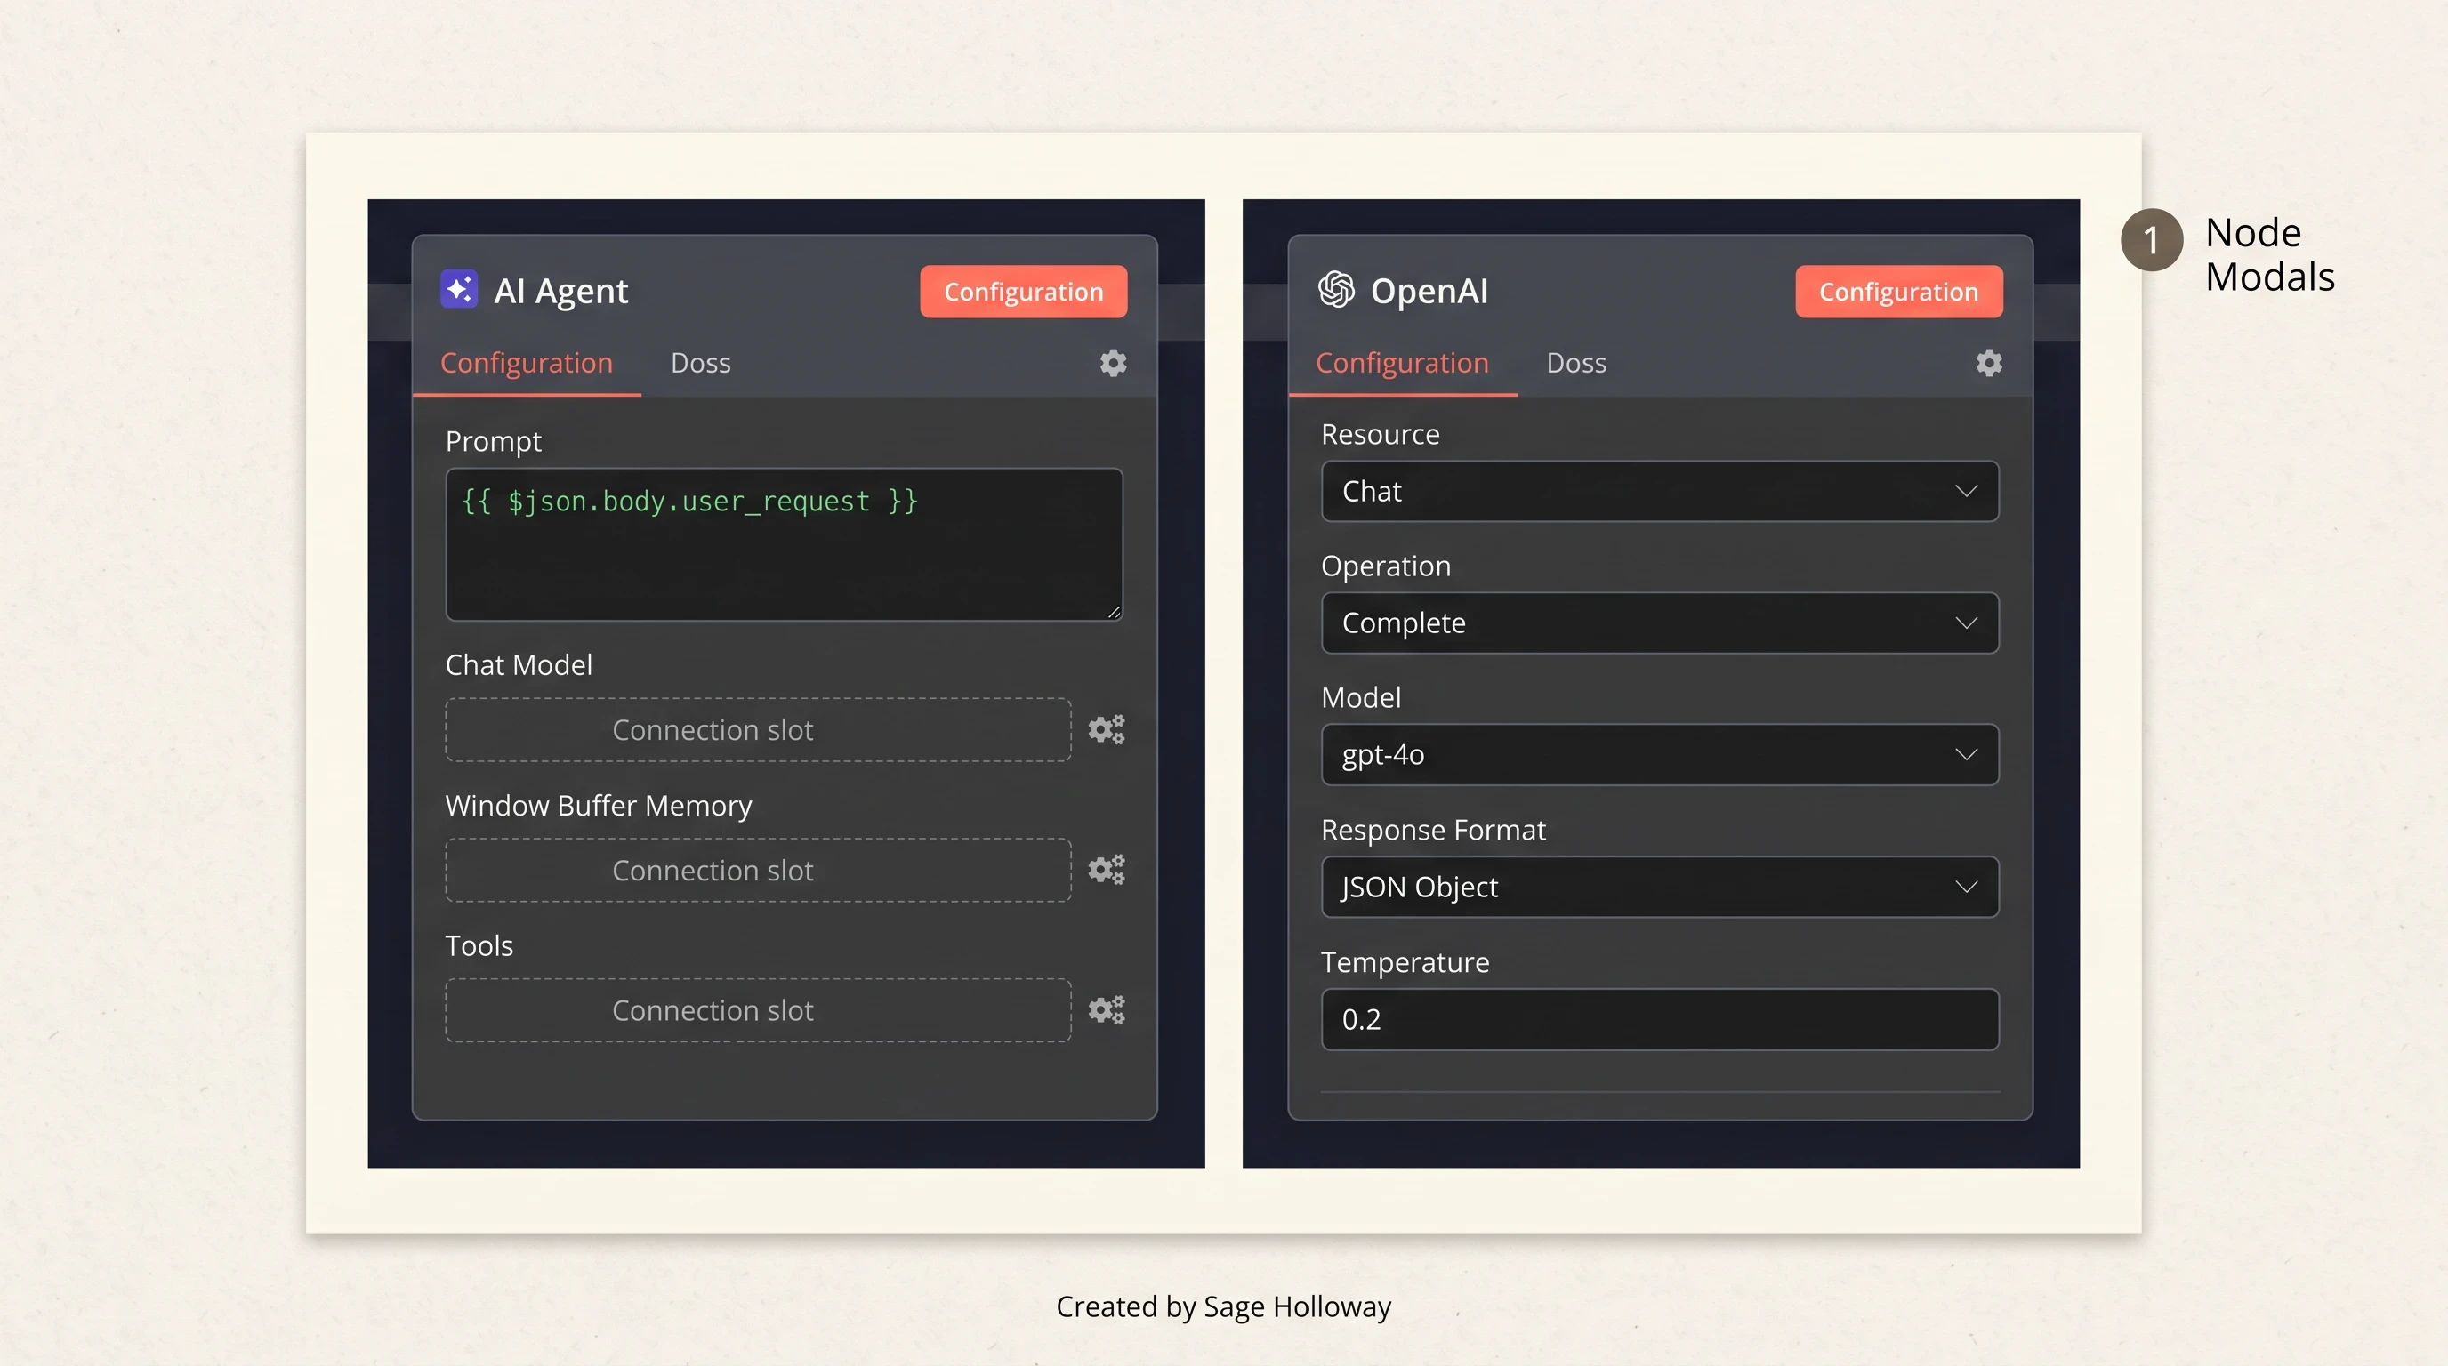
Task: Open Response Format dropdown showing JSON Object
Action: [x=1659, y=888]
